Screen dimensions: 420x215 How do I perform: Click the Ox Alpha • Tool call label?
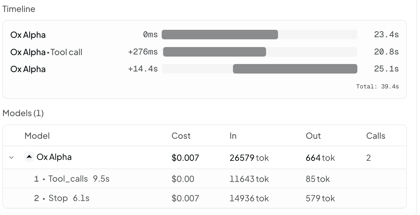coord(46,52)
